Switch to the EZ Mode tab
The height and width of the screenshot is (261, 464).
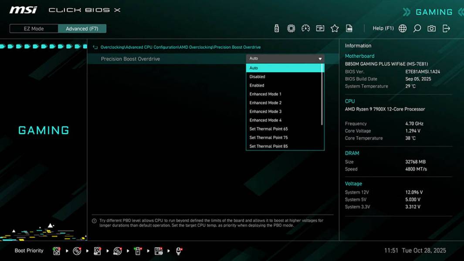(34, 28)
